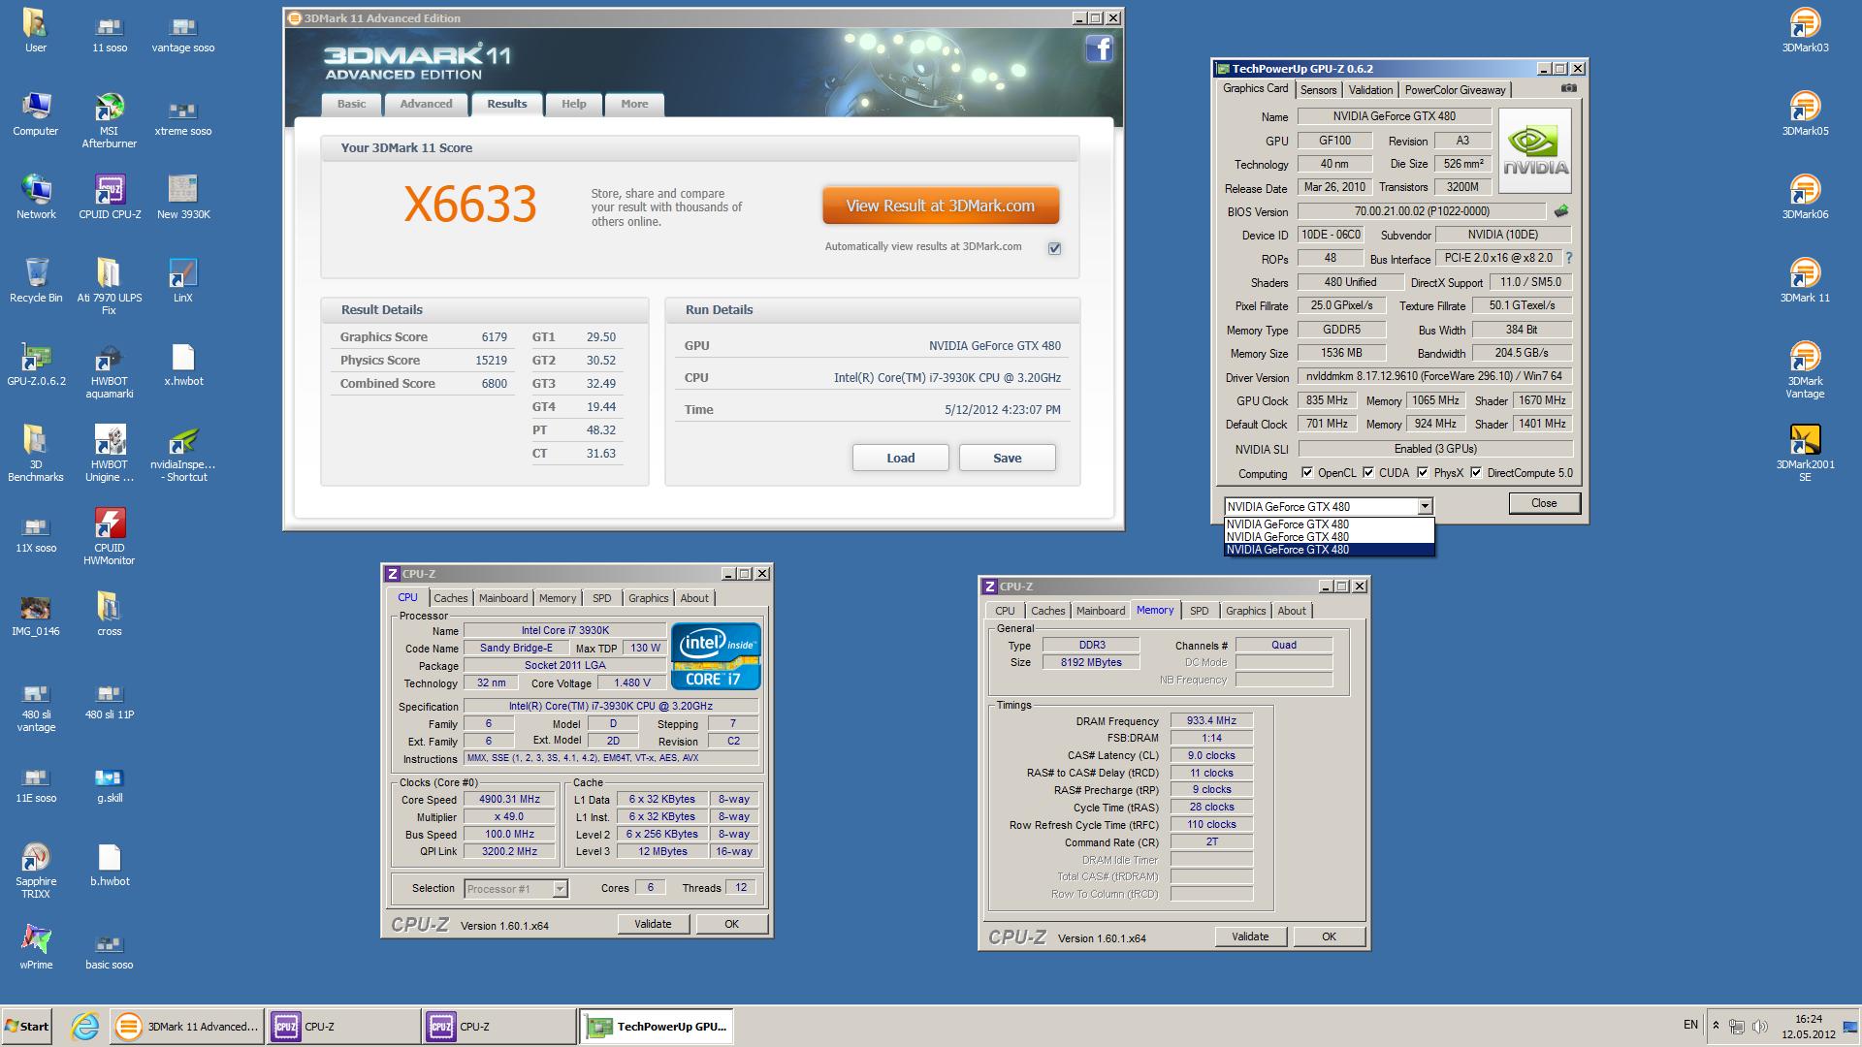Image resolution: width=1862 pixels, height=1047 pixels.
Task: Click the GPU name field in GPU-Z
Action: pos(1394,116)
